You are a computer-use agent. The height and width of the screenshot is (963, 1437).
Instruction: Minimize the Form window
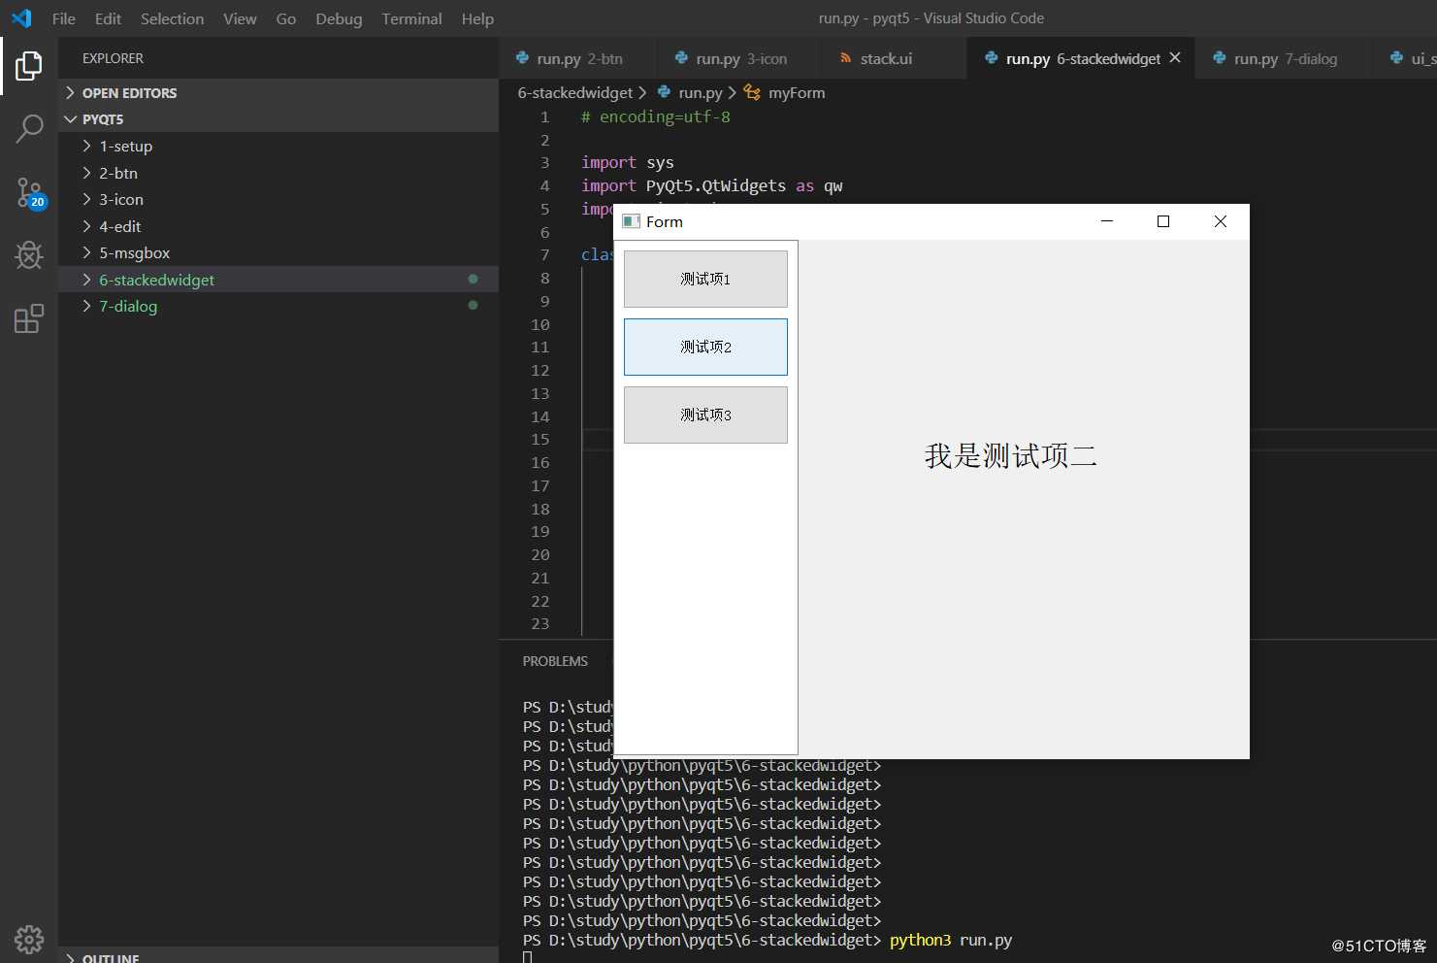click(x=1106, y=221)
